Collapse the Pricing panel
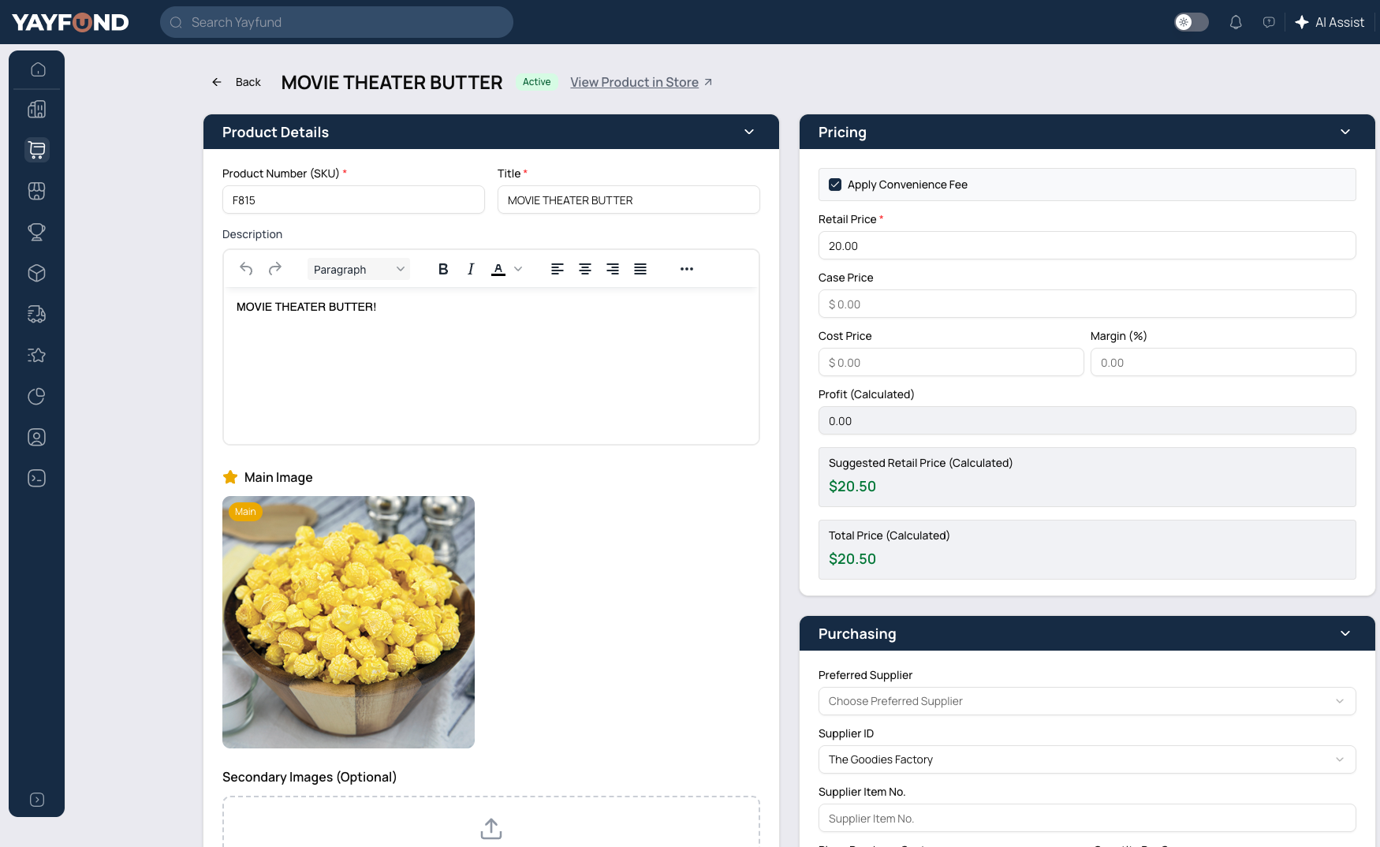Screen dimensions: 1380x847 click(1345, 132)
